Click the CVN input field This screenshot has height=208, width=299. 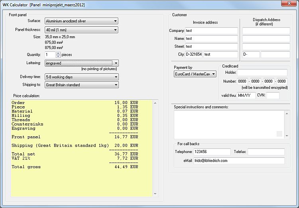[x=273, y=96]
